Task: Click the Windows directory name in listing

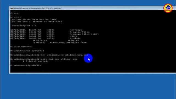Action: [75, 38]
